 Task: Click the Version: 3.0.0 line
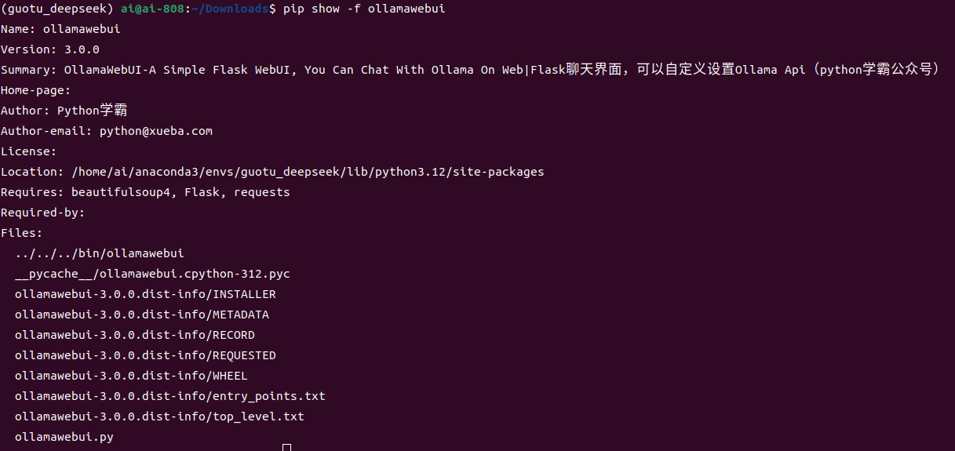tap(49, 49)
